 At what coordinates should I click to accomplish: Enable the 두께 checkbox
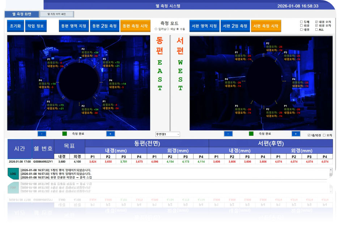(x=301, y=22)
